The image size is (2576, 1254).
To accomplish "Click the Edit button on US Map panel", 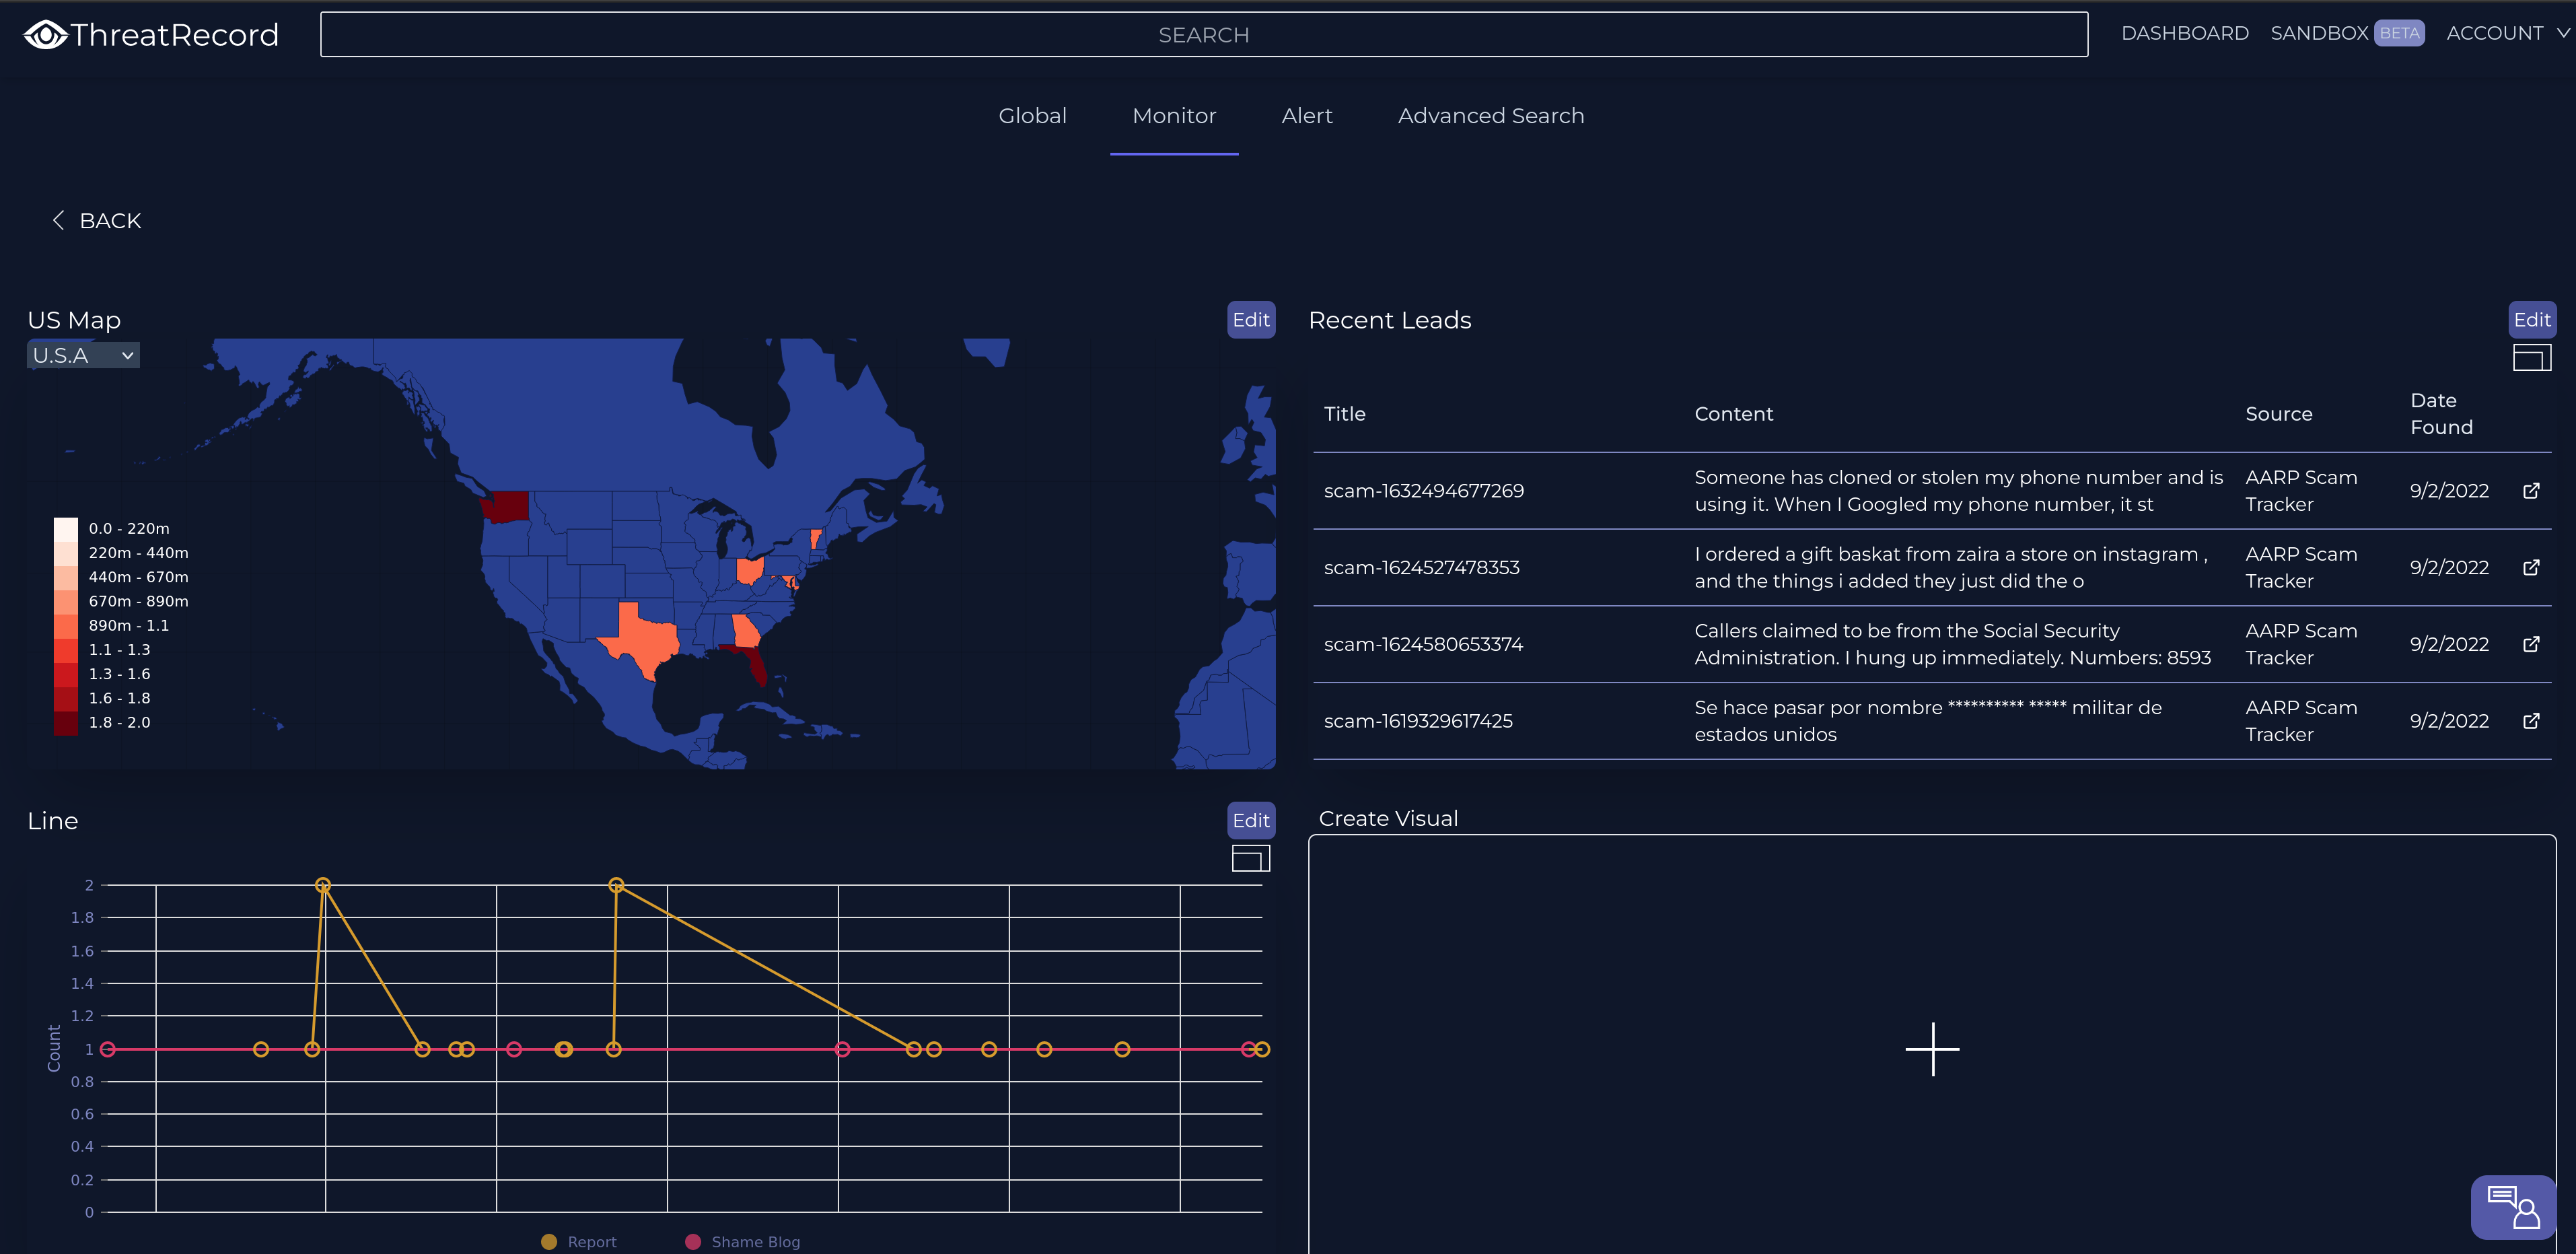I will pos(1252,319).
